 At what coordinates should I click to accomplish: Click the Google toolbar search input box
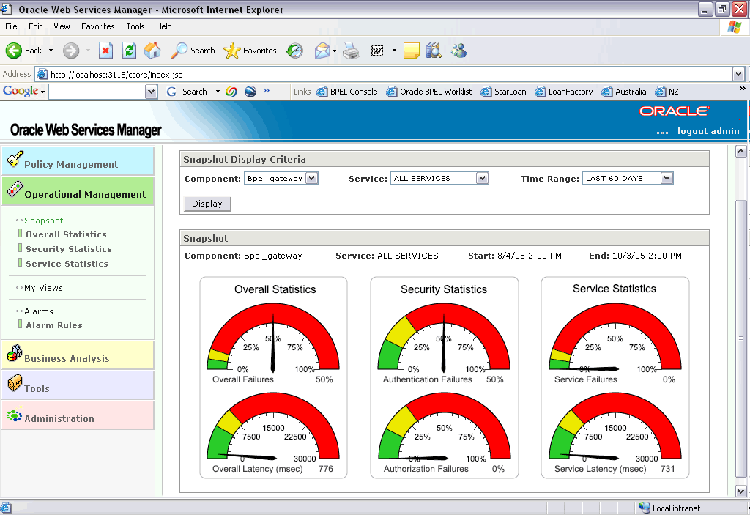pos(97,92)
